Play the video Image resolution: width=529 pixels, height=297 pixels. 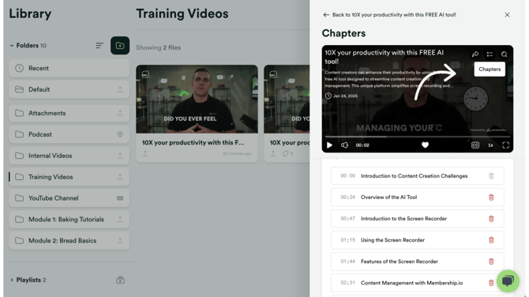[x=329, y=145]
